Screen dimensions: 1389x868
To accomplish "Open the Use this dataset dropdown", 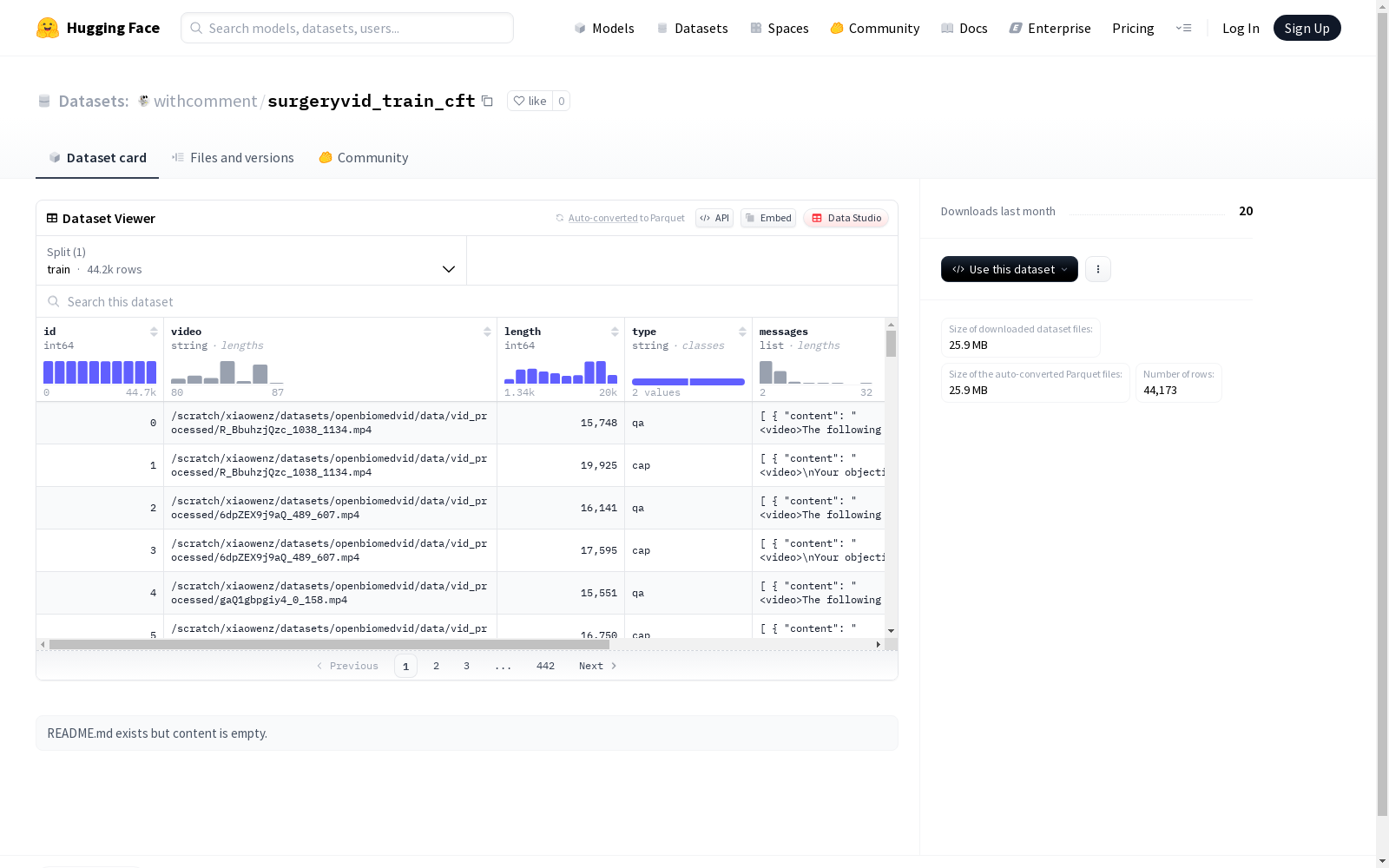I will pyautogui.click(x=1010, y=269).
